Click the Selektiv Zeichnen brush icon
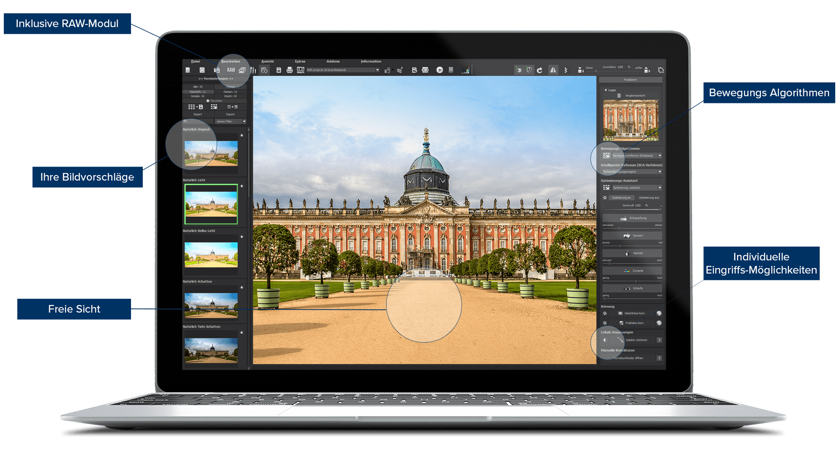 tap(620, 340)
